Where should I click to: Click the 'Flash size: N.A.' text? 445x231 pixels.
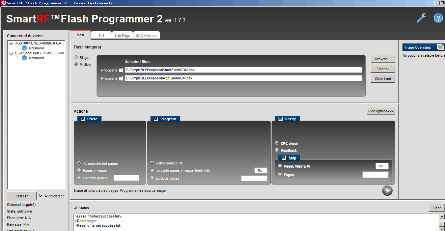click(19, 218)
